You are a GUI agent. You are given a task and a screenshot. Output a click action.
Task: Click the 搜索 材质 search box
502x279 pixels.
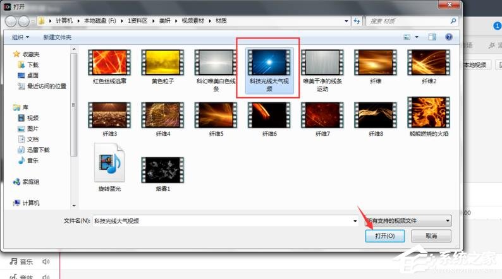412,21
